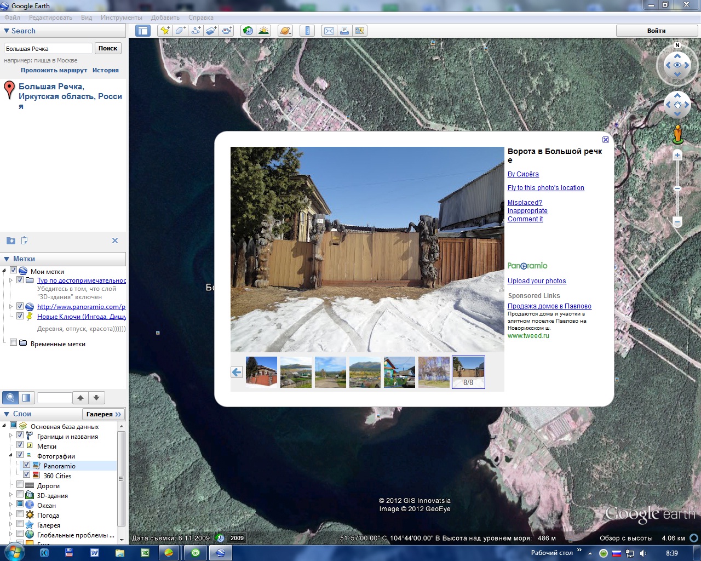This screenshot has width=701, height=561.
Task: Select the Add Path tool
Action: 196,31
